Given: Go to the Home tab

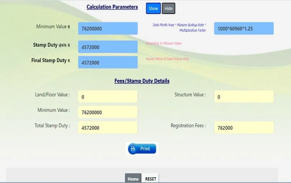Looking at the screenshot, I should coord(133,179).
